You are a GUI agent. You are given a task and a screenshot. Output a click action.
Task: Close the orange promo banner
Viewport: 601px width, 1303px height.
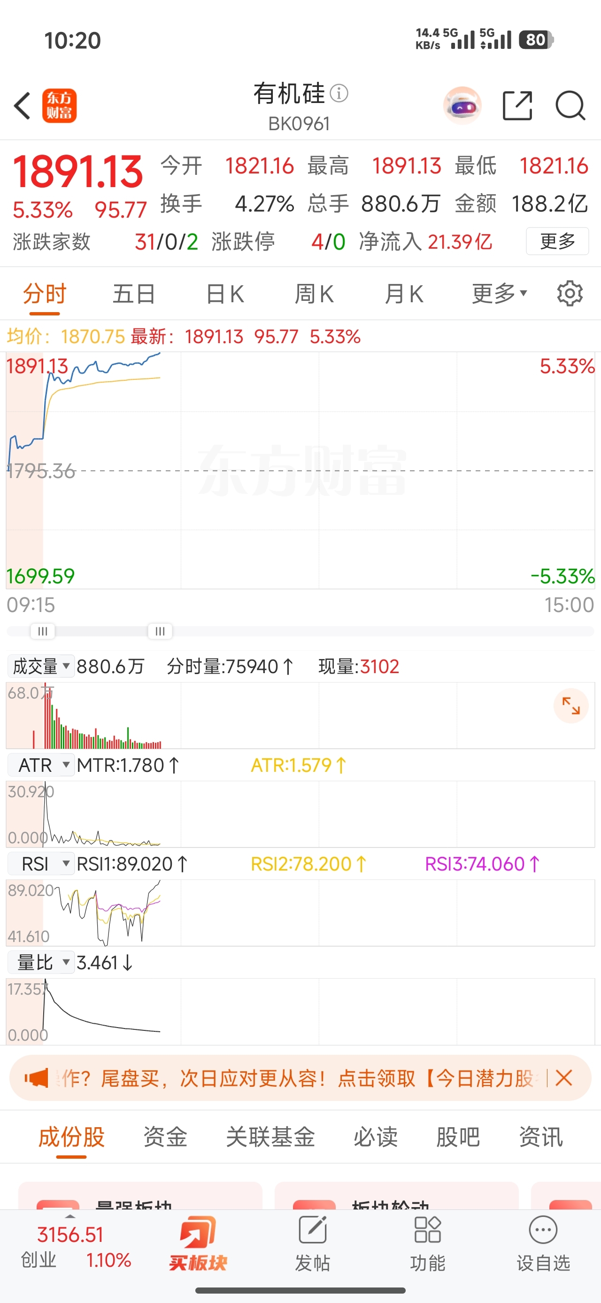pos(563,1078)
